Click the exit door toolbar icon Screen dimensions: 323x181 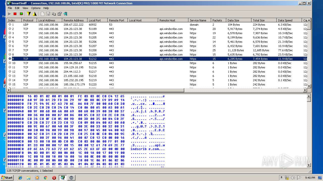(x=65, y=14)
